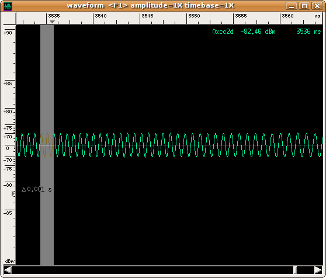The image size is (326, 278).
Task: Click the 0xcc2d sample value readout
Action: pyautogui.click(x=223, y=32)
